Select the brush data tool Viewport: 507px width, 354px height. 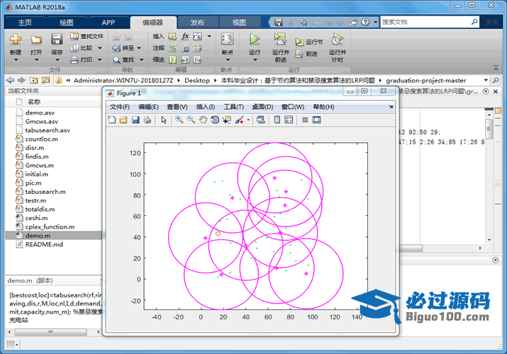239,120
